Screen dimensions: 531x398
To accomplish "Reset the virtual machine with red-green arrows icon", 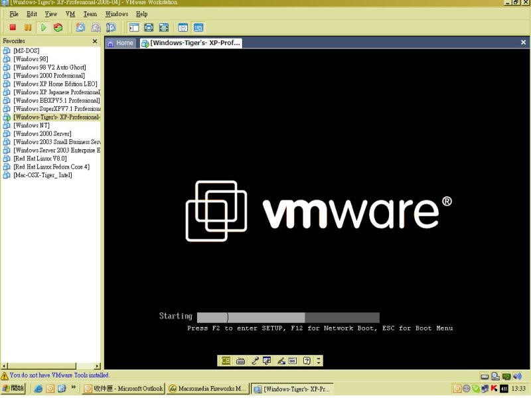I will pos(58,27).
